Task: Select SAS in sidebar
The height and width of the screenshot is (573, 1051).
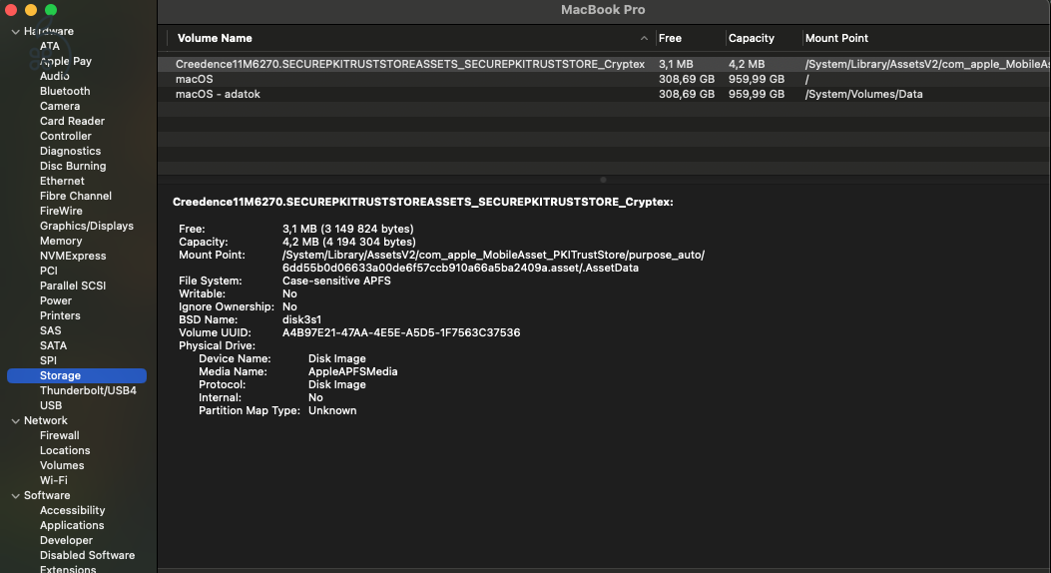Action: point(50,331)
